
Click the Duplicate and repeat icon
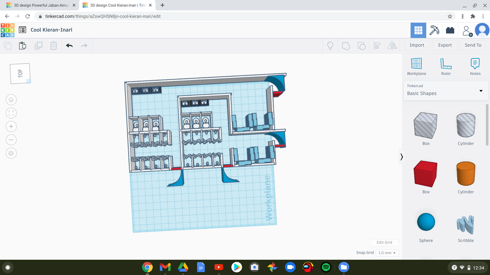tap(38, 46)
